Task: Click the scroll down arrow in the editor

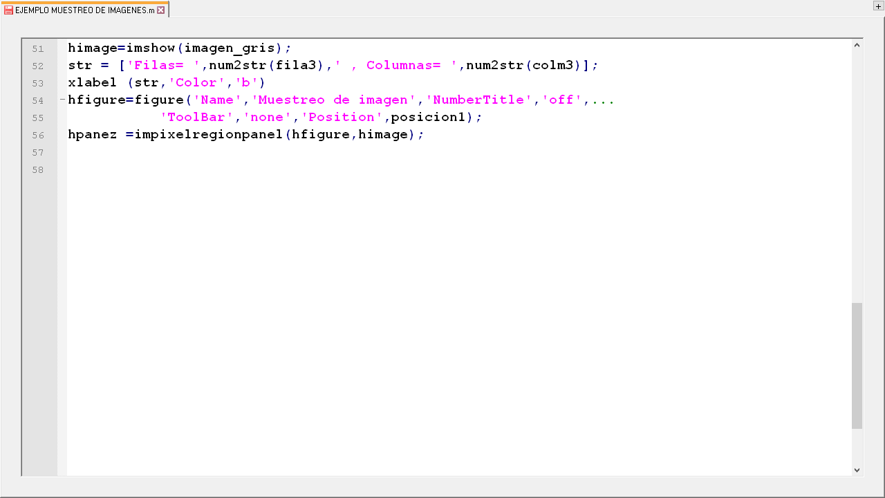Action: tap(857, 470)
